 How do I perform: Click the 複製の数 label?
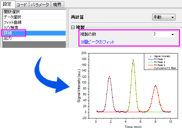88,34
